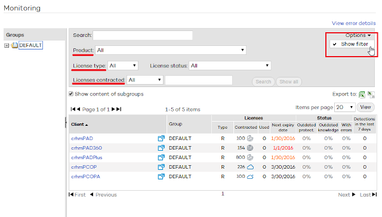Open the License status dropdown

[230, 66]
